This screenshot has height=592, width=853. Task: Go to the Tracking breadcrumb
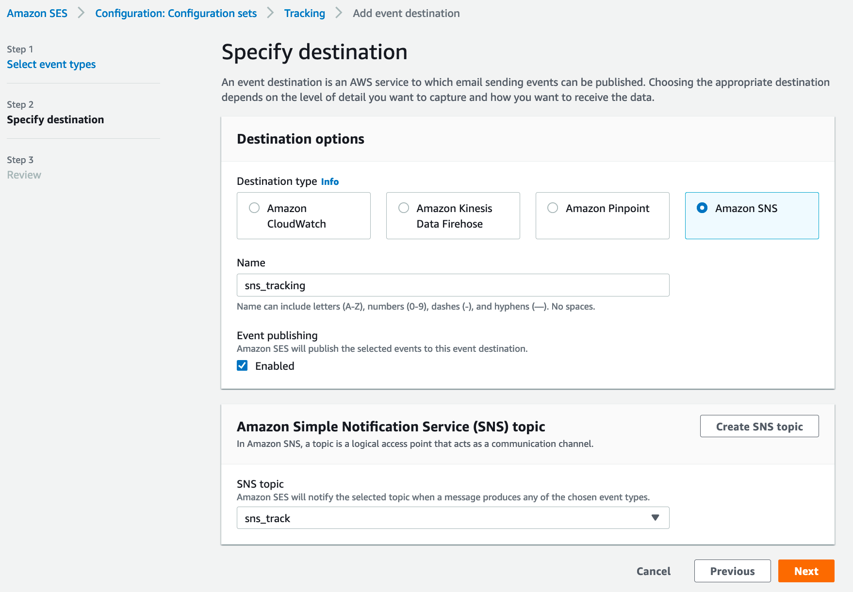[x=305, y=13]
